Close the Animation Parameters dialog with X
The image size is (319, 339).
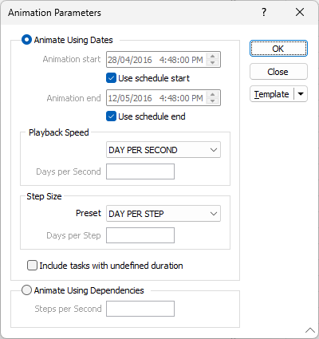[x=300, y=12]
